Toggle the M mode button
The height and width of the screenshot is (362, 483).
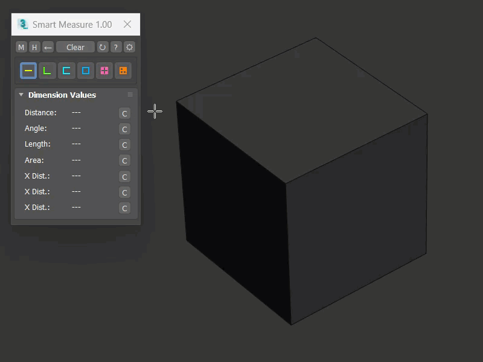[22, 47]
